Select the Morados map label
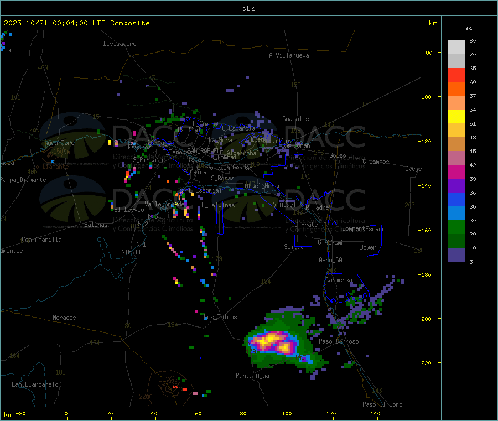This screenshot has height=421, width=498. 64,318
